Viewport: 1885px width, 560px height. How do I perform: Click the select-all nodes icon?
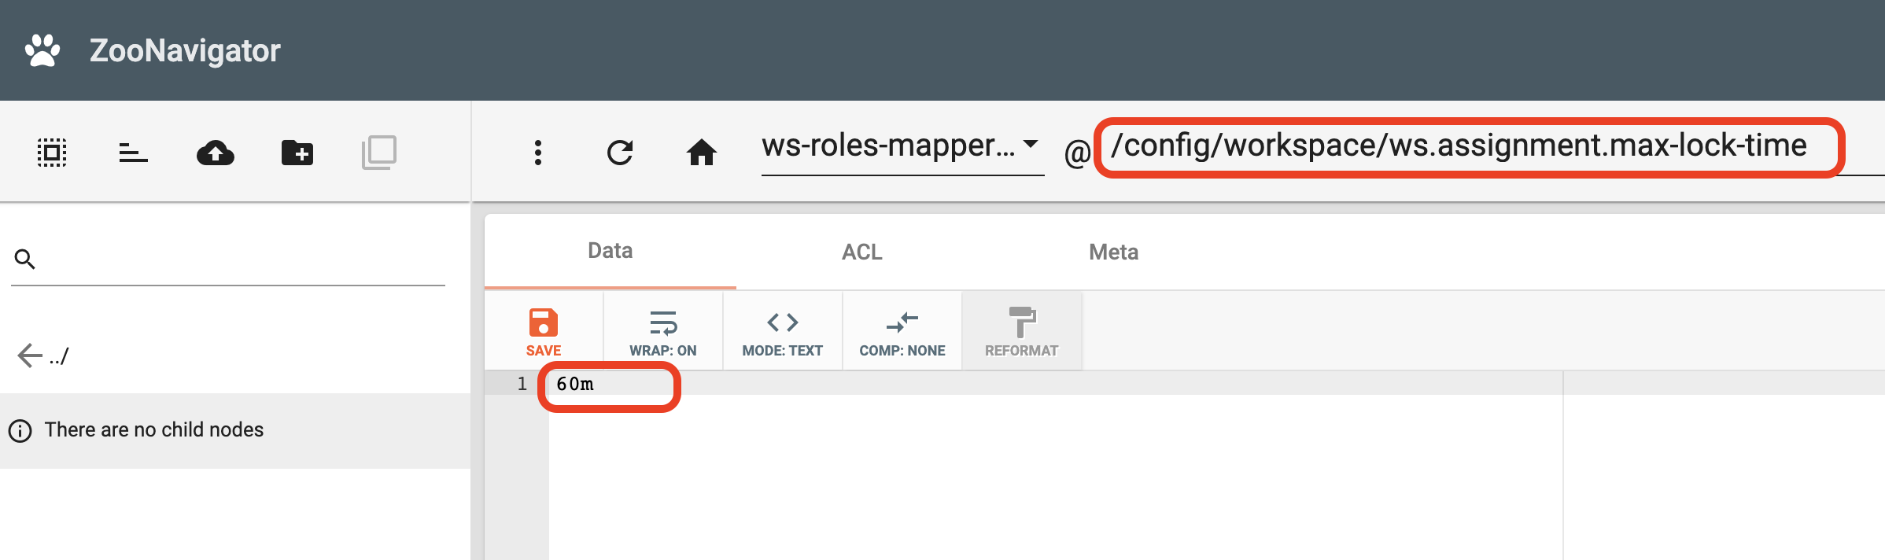coord(52,152)
